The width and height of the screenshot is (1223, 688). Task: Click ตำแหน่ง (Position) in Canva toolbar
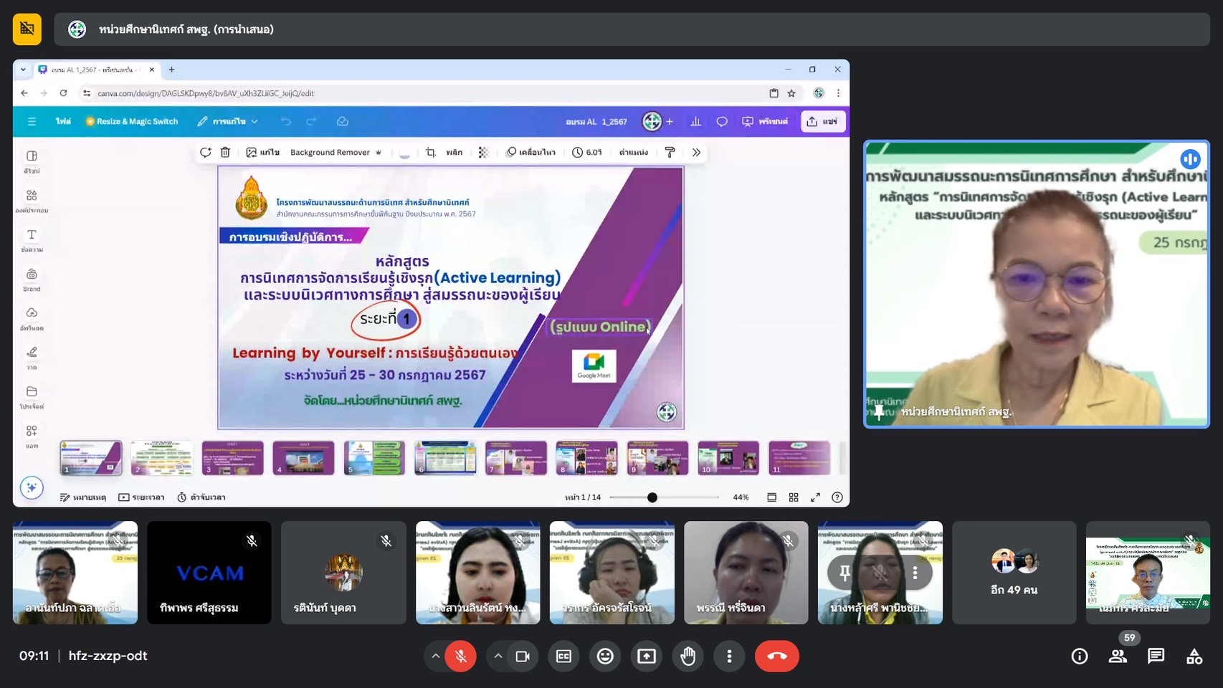pyautogui.click(x=634, y=153)
